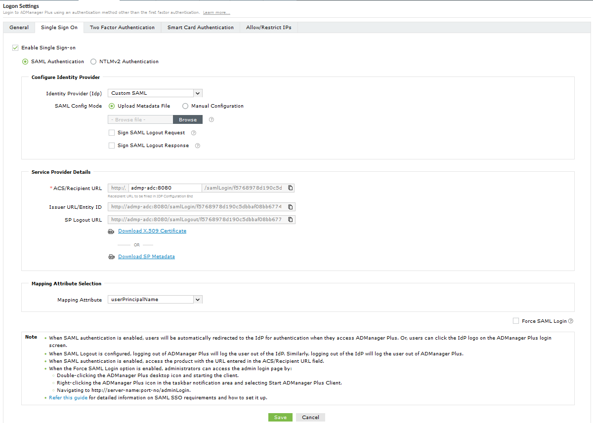Click Download X.509 Certificate link
Viewport: 593px width, 423px height.
[152, 231]
